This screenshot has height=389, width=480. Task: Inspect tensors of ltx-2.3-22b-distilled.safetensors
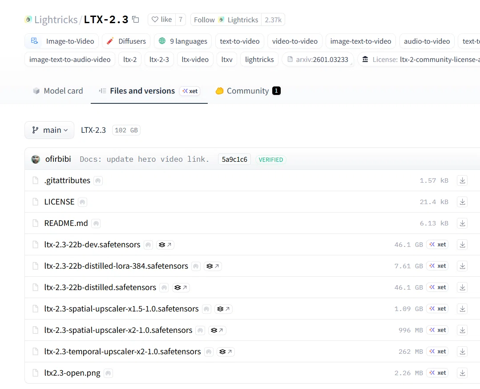click(181, 287)
